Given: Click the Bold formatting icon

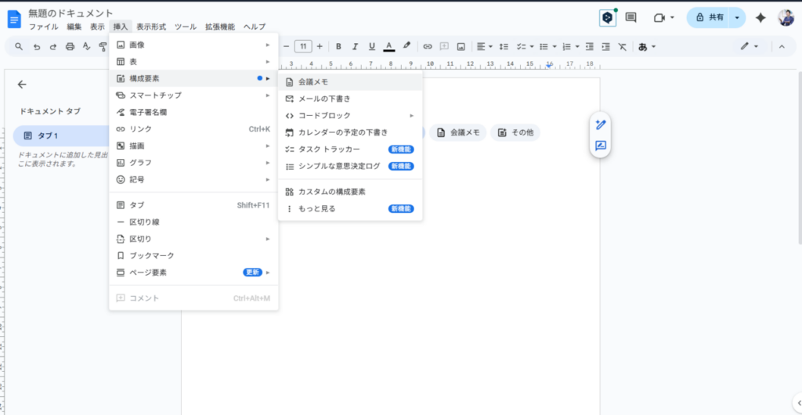Looking at the screenshot, I should 338,46.
